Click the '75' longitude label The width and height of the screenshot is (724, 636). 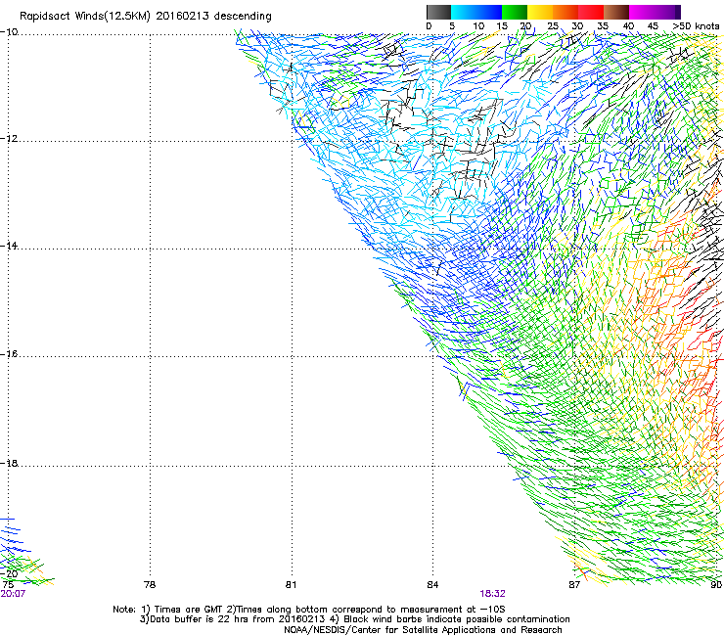8,585
